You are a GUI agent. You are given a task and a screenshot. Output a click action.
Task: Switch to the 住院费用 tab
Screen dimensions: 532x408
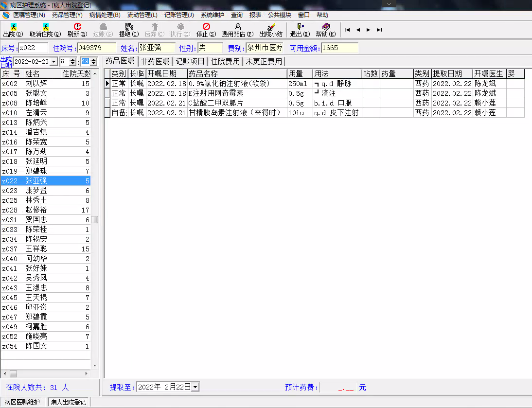(x=225, y=61)
